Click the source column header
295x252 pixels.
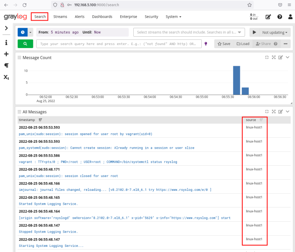coord(251,120)
